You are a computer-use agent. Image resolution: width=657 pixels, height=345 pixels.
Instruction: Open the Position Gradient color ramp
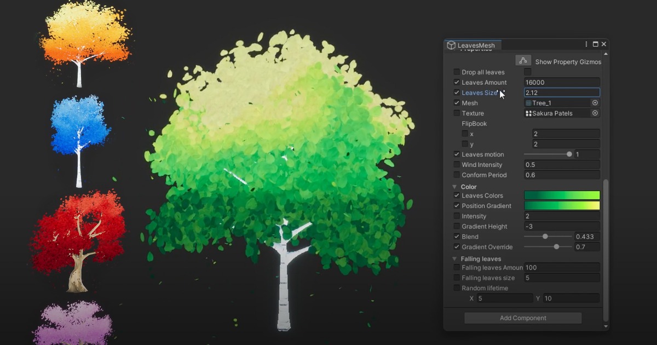(x=562, y=206)
